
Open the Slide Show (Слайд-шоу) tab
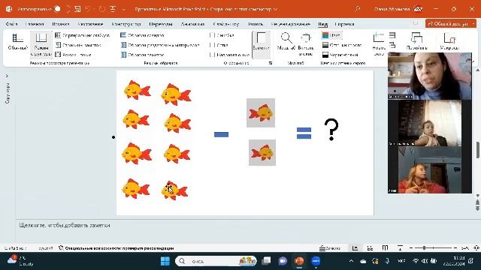(x=225, y=24)
